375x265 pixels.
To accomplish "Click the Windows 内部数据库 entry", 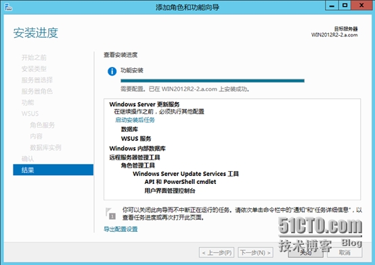I will [x=137, y=149].
